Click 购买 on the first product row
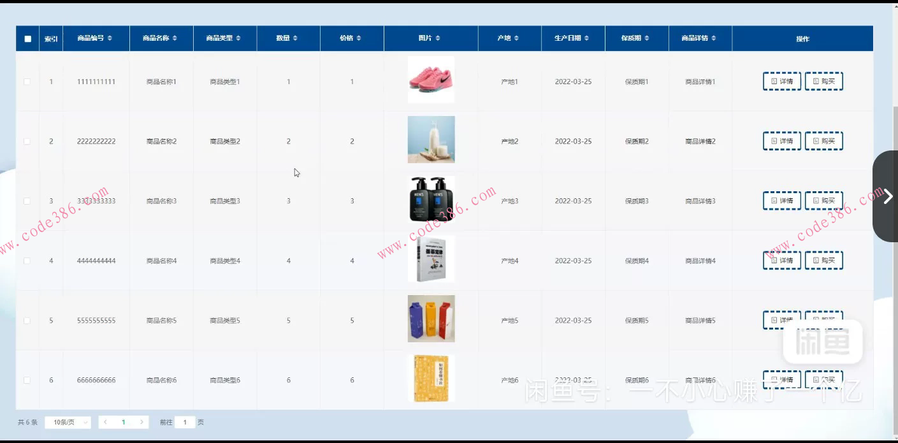 click(x=823, y=81)
